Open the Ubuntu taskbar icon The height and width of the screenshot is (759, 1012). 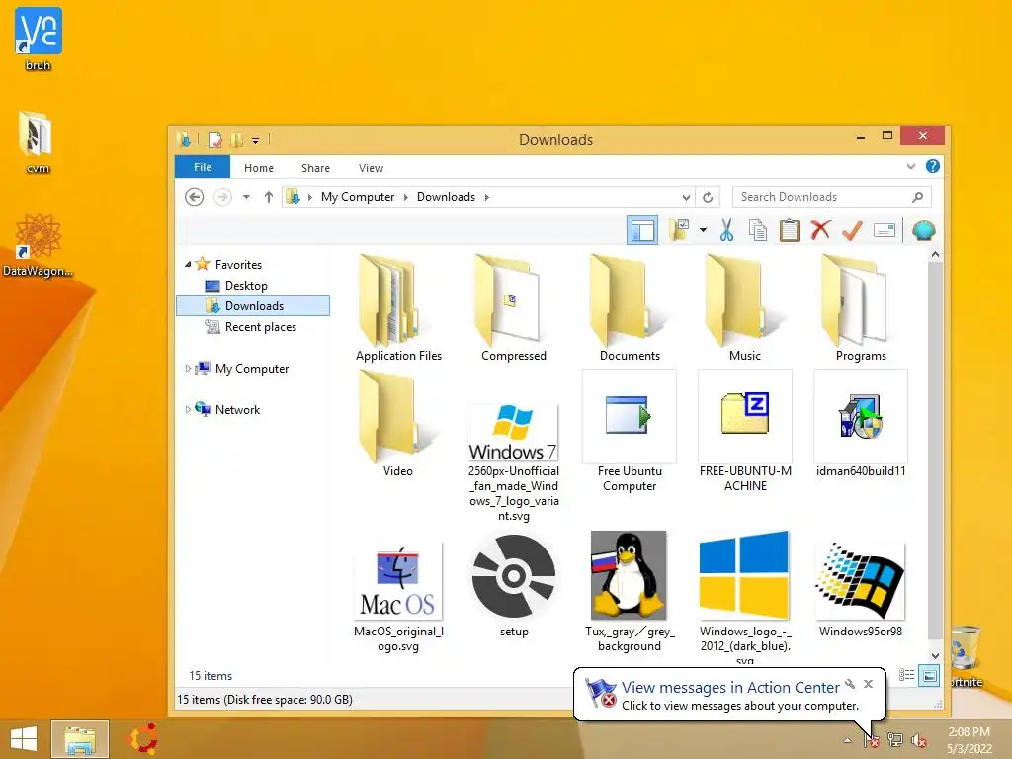pos(143,739)
